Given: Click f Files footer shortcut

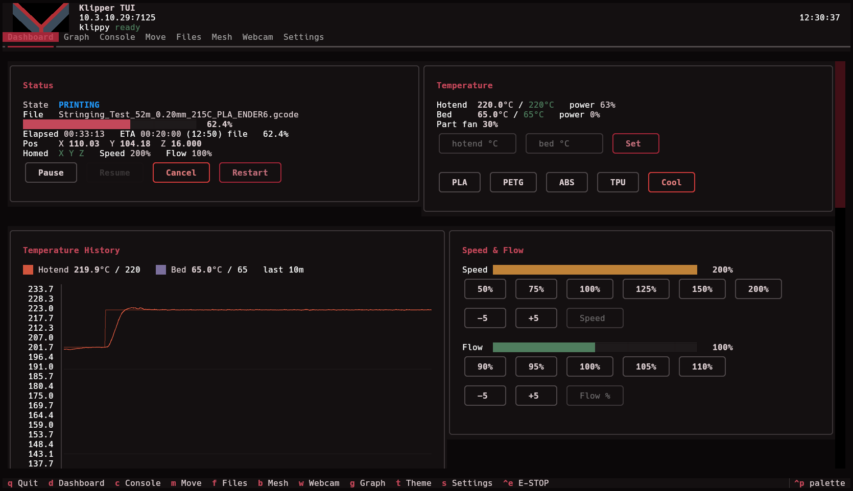Looking at the screenshot, I should click(x=230, y=483).
